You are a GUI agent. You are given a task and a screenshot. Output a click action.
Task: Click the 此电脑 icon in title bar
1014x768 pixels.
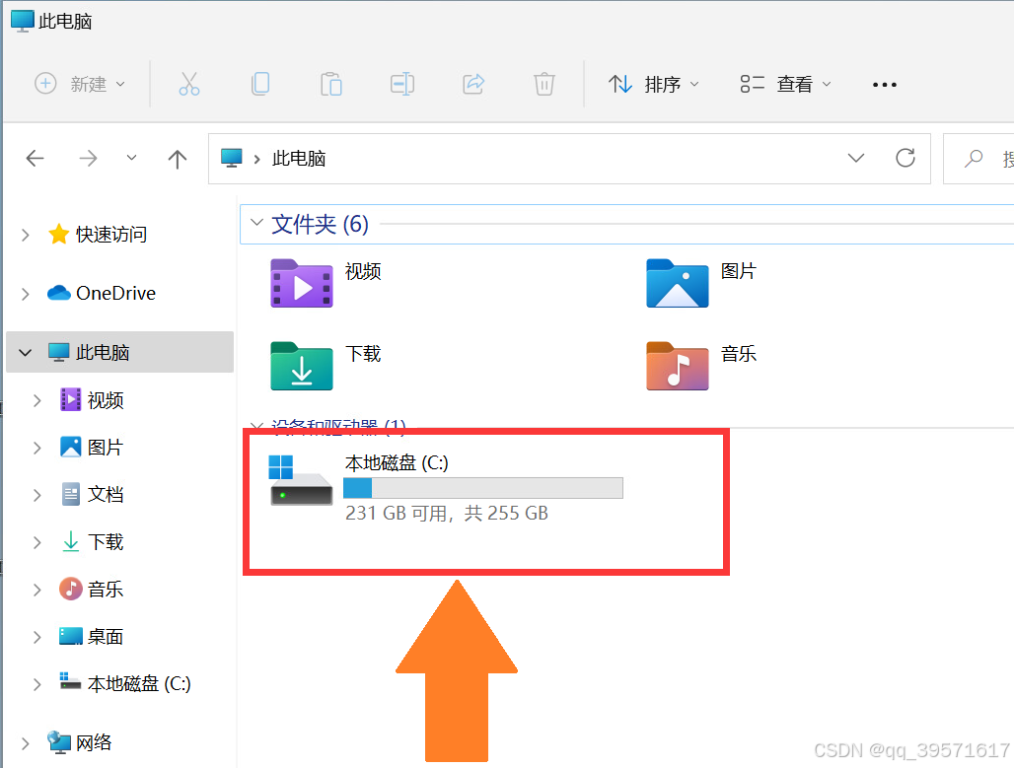22,21
